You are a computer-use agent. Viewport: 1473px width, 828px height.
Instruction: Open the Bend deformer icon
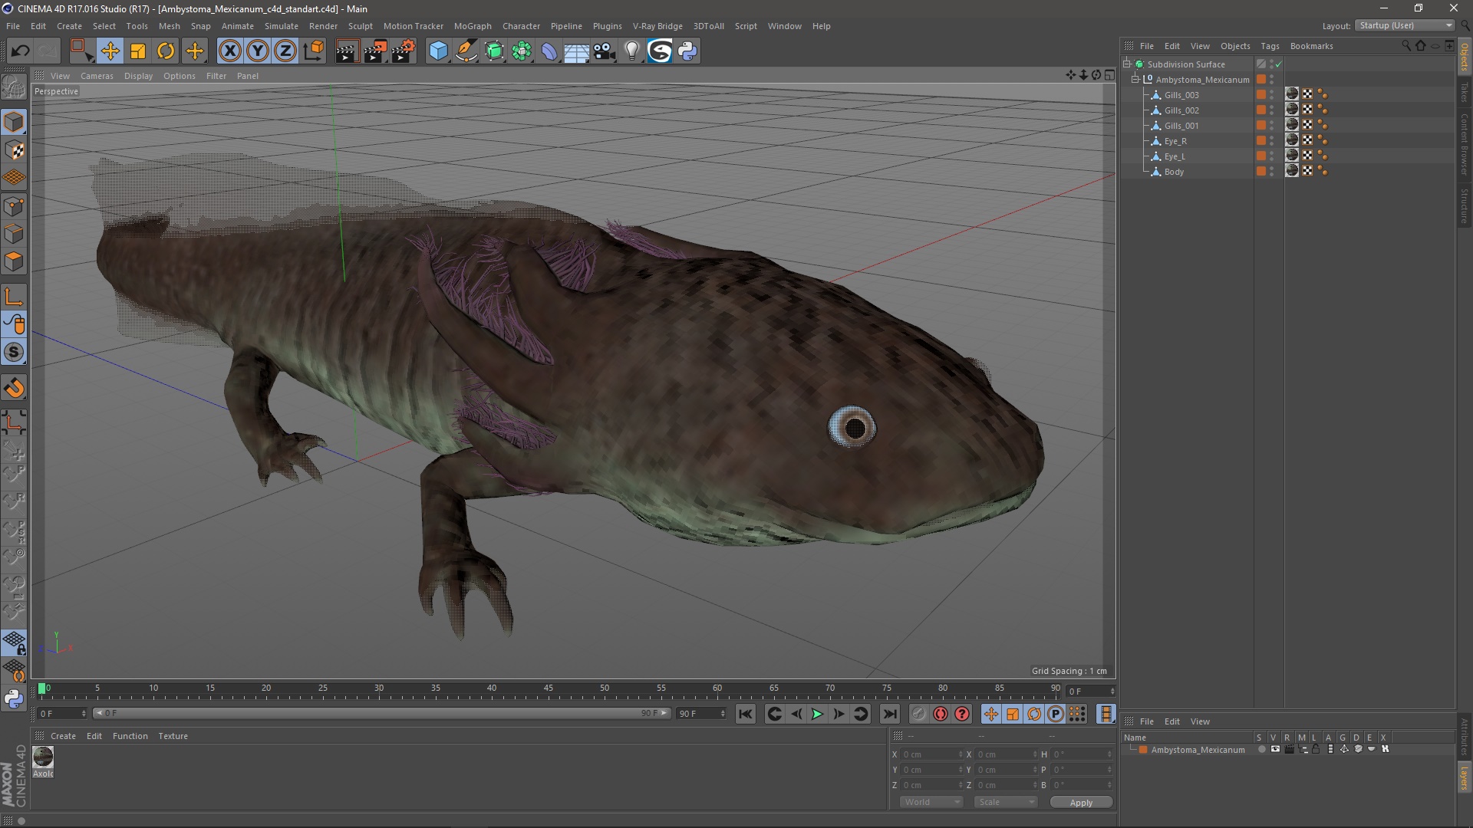[x=549, y=51]
